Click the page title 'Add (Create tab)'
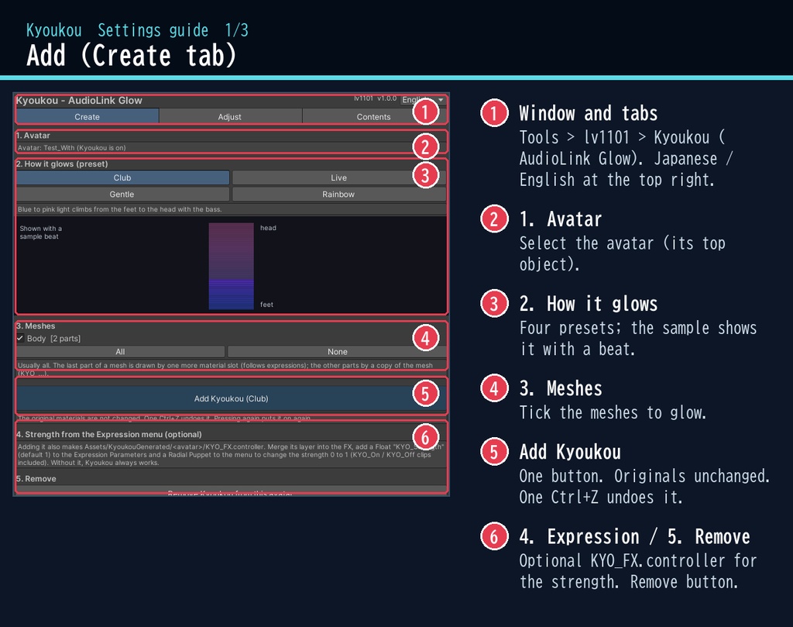793x627 pixels. [132, 55]
